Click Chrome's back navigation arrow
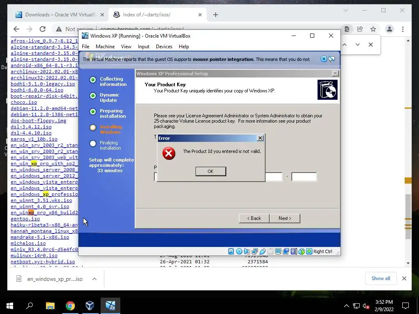The height and width of the screenshot is (314, 419). tap(16, 29)
